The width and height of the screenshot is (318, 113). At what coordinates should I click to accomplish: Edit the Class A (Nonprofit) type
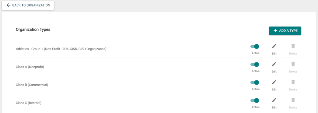tap(274, 64)
